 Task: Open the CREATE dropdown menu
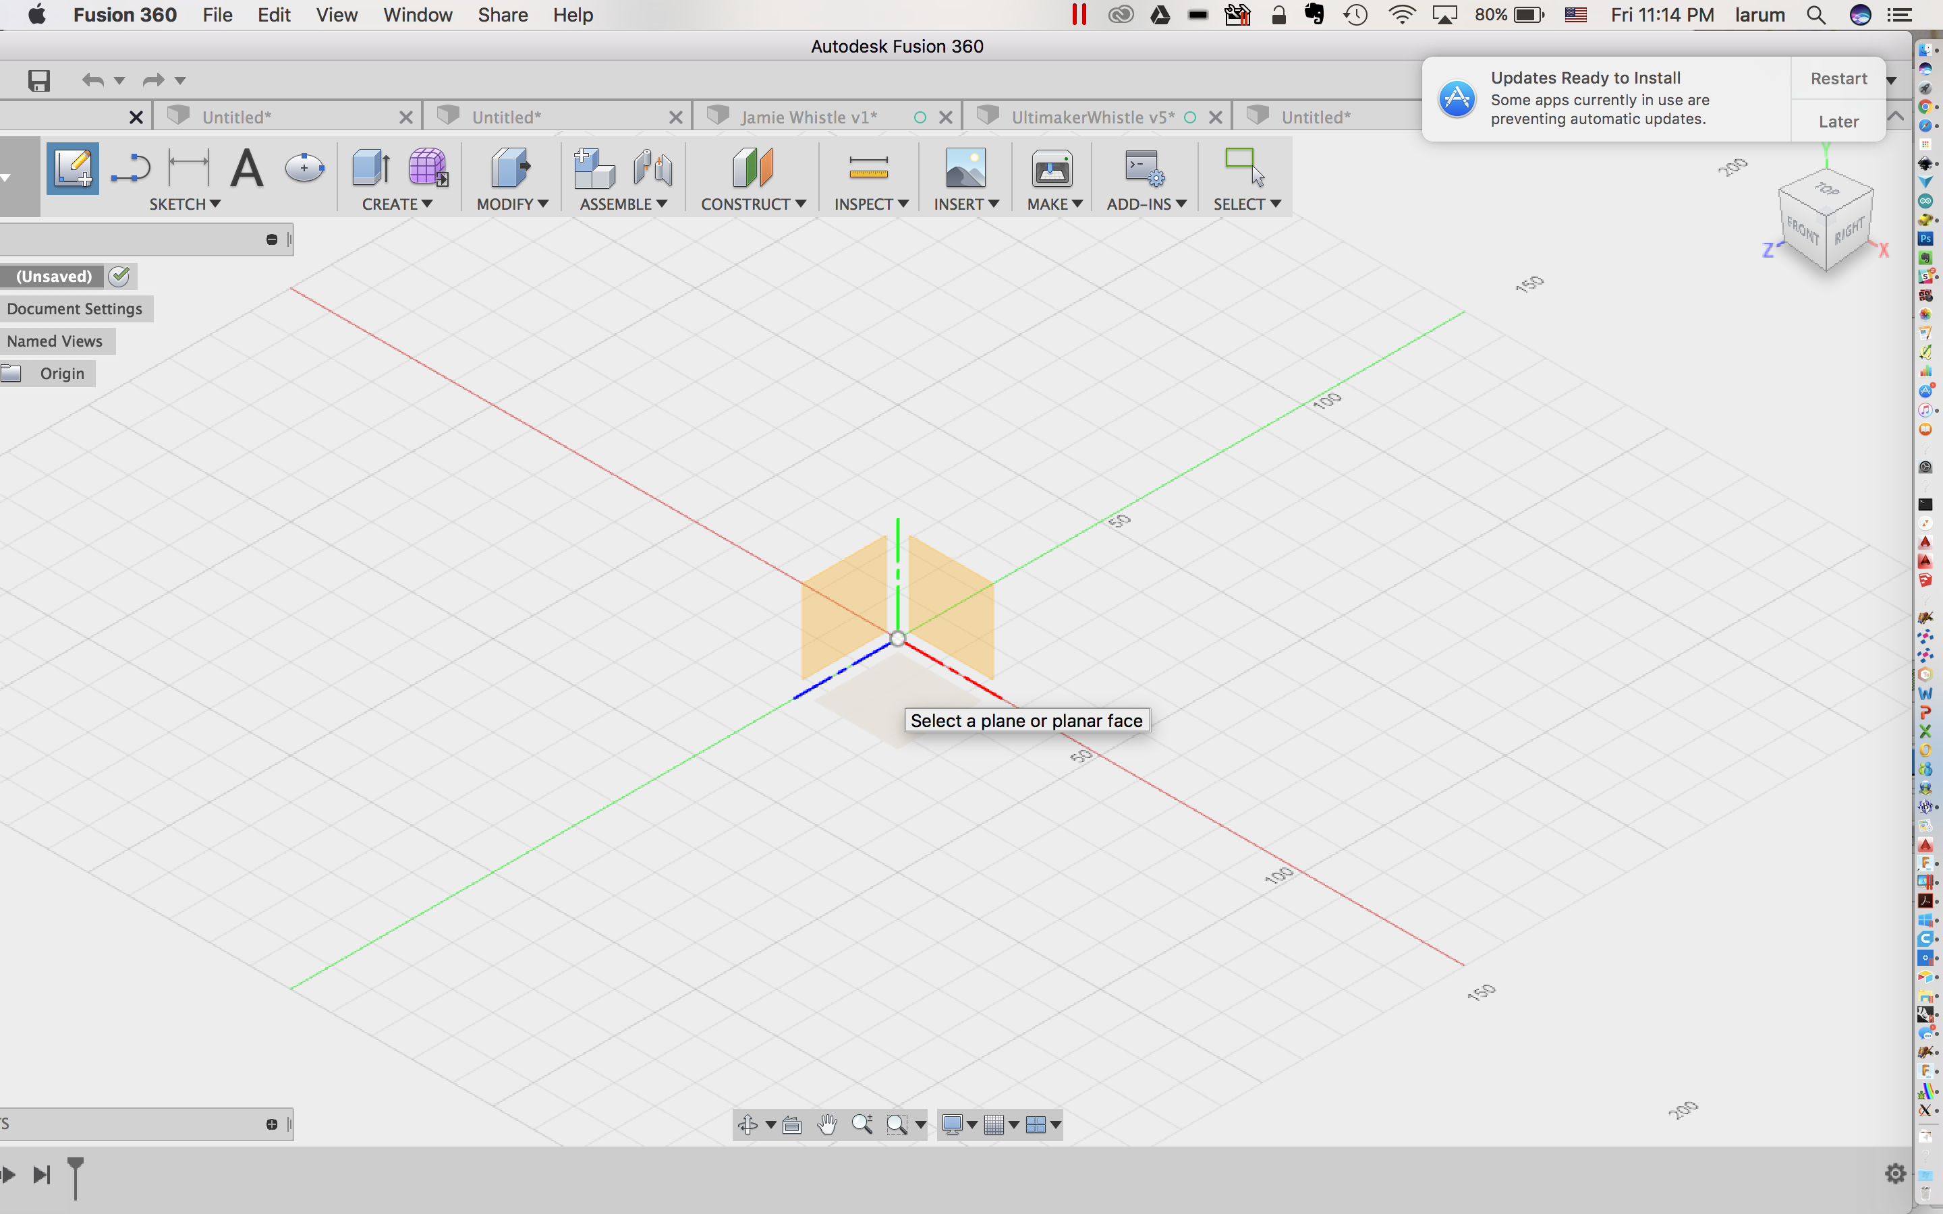pyautogui.click(x=397, y=204)
